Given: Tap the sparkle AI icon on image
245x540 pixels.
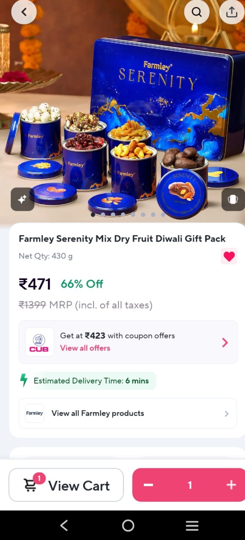Looking at the screenshot, I should pos(22,199).
